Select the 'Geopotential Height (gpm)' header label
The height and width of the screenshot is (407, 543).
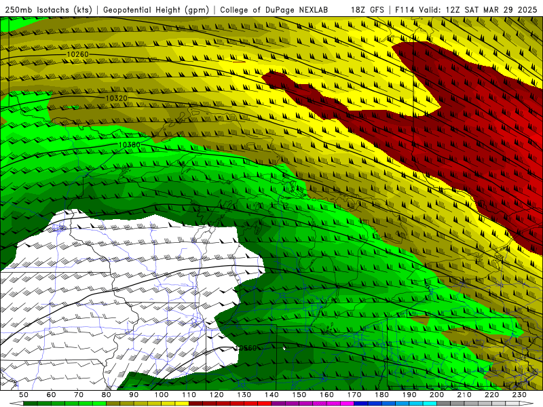(156, 10)
